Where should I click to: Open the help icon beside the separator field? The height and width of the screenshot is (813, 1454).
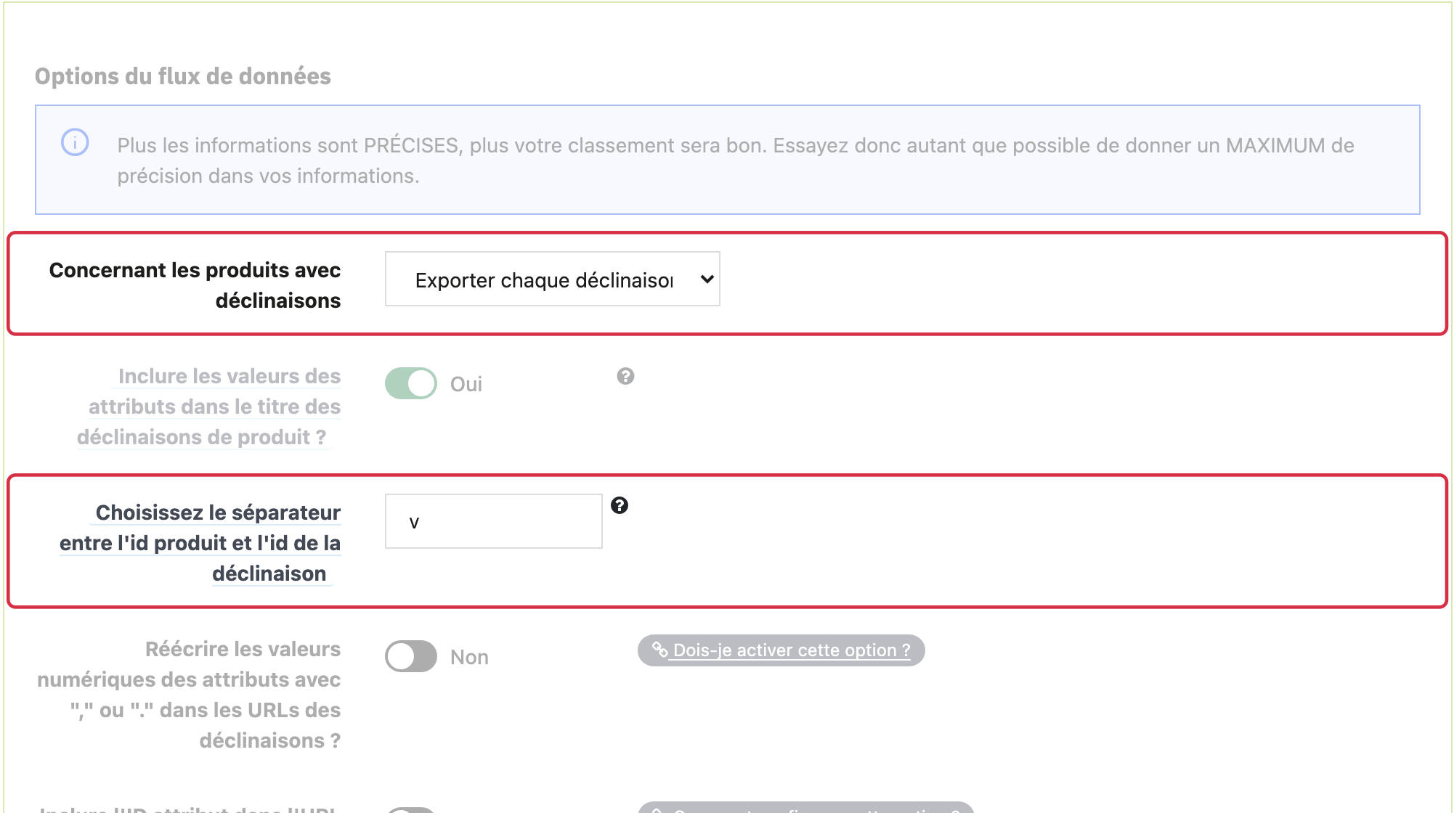620,505
